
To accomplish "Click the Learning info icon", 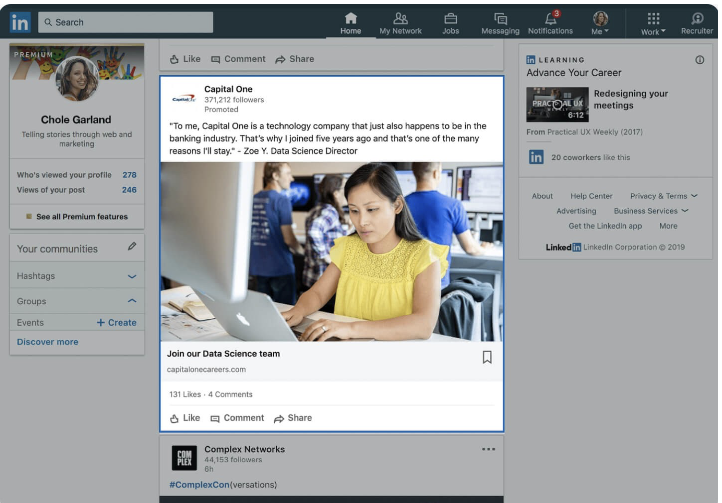I will tap(700, 60).
